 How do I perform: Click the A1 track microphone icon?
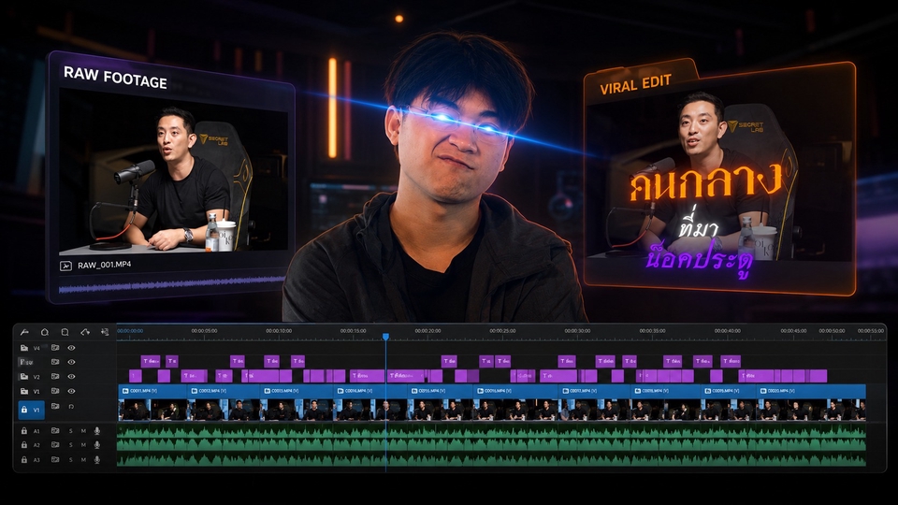96,430
